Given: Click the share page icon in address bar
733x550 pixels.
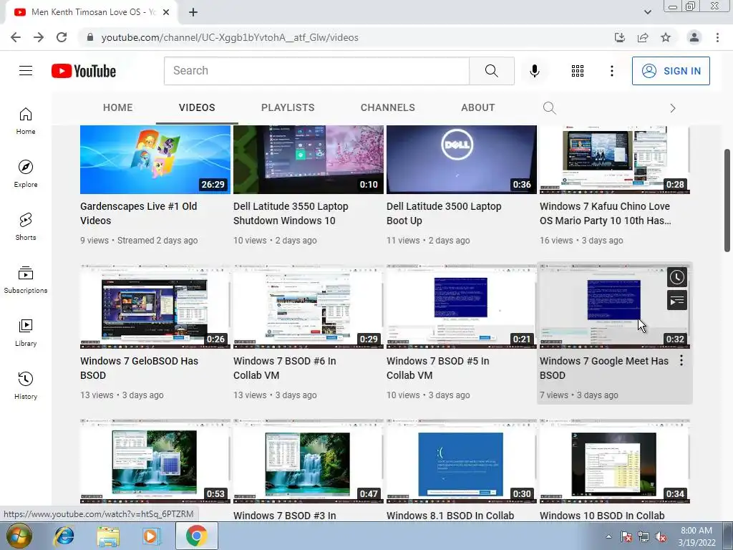Looking at the screenshot, I should [x=643, y=37].
